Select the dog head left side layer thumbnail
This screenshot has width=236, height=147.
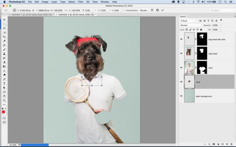(190, 39)
